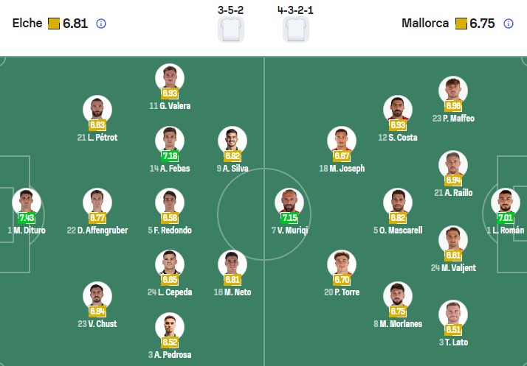Viewport: 527px width, 366px height.
Task: Click the Elche team name
Action: (x=27, y=24)
